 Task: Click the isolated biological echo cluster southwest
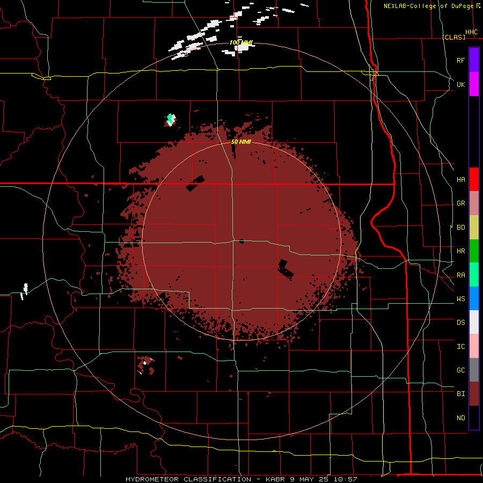coord(145,365)
